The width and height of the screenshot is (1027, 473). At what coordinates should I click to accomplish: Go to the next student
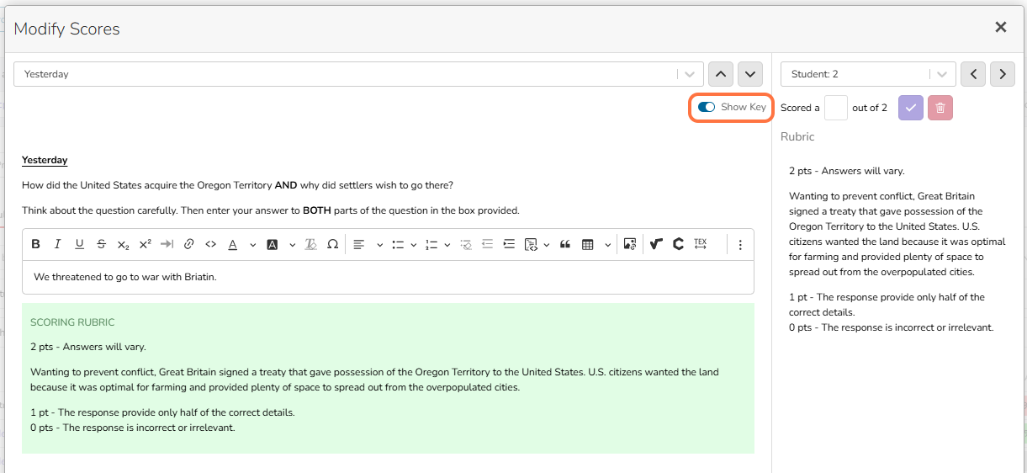pyautogui.click(x=1003, y=74)
